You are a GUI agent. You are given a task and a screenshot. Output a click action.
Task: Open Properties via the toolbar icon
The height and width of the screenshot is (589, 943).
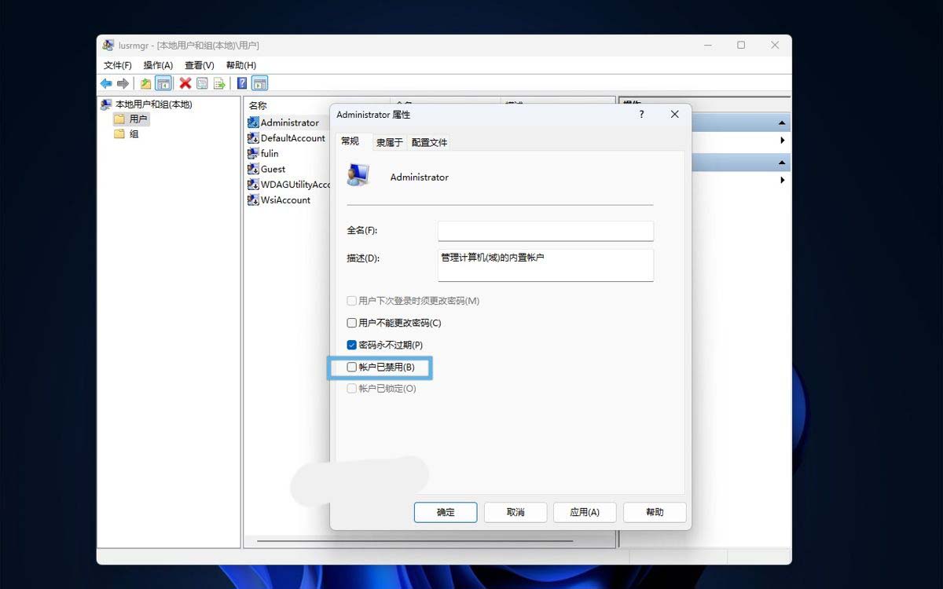click(202, 82)
